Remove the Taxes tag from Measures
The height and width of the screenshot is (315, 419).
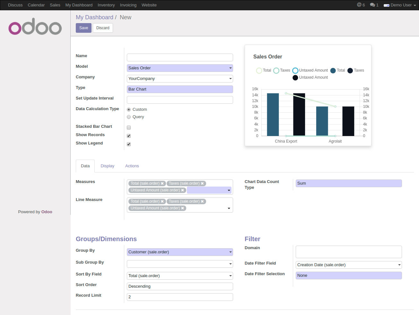point(202,183)
